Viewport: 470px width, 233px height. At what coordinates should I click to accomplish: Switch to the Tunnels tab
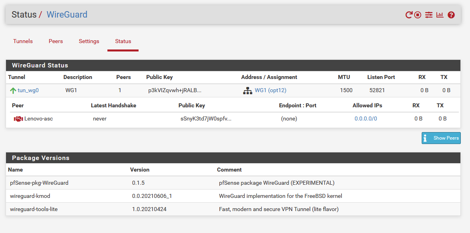tap(23, 41)
